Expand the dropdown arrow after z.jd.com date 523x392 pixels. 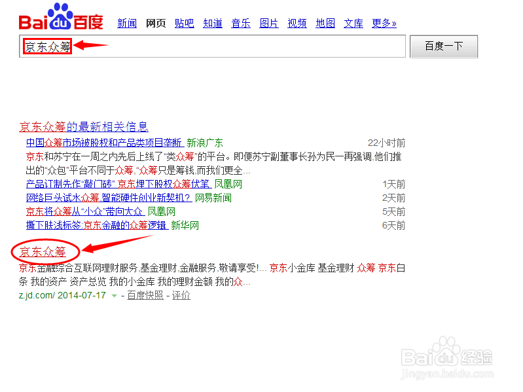pyautogui.click(x=114, y=296)
